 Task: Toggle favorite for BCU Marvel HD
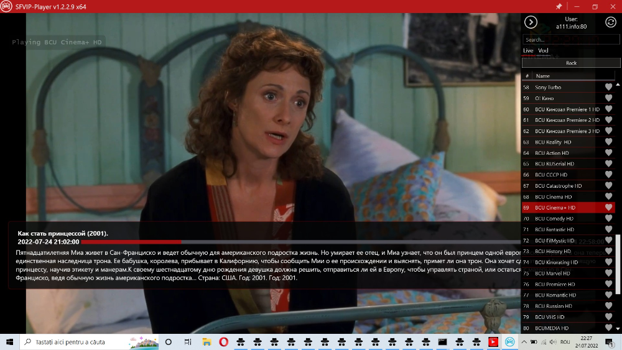608,273
